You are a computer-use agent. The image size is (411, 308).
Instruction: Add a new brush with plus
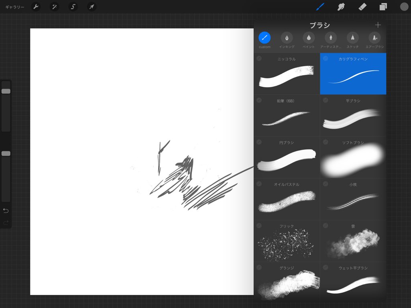pyautogui.click(x=378, y=25)
